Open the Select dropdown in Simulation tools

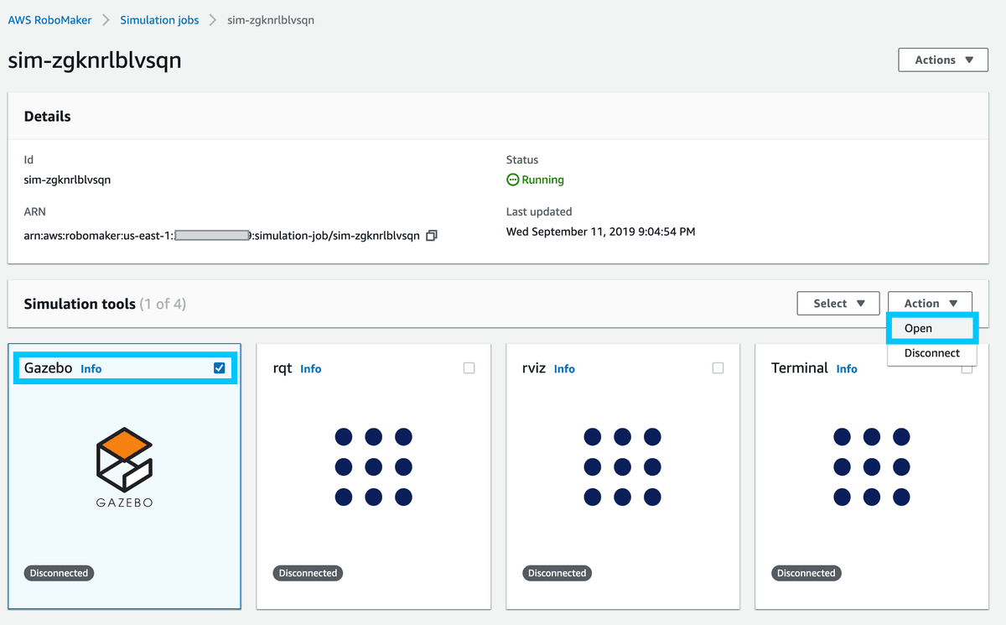[x=837, y=304]
